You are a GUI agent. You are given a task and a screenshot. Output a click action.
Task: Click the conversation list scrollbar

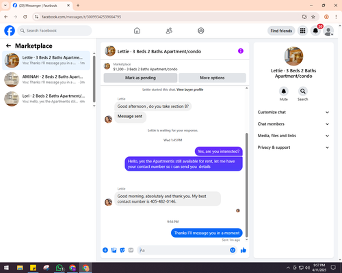click(94, 79)
